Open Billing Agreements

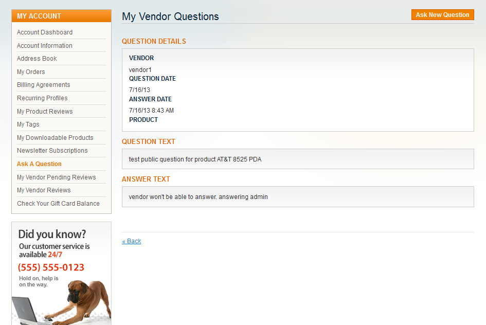(43, 85)
